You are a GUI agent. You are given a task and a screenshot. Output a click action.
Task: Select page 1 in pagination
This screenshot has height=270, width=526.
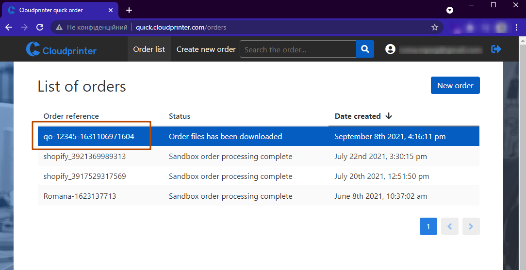(x=428, y=226)
